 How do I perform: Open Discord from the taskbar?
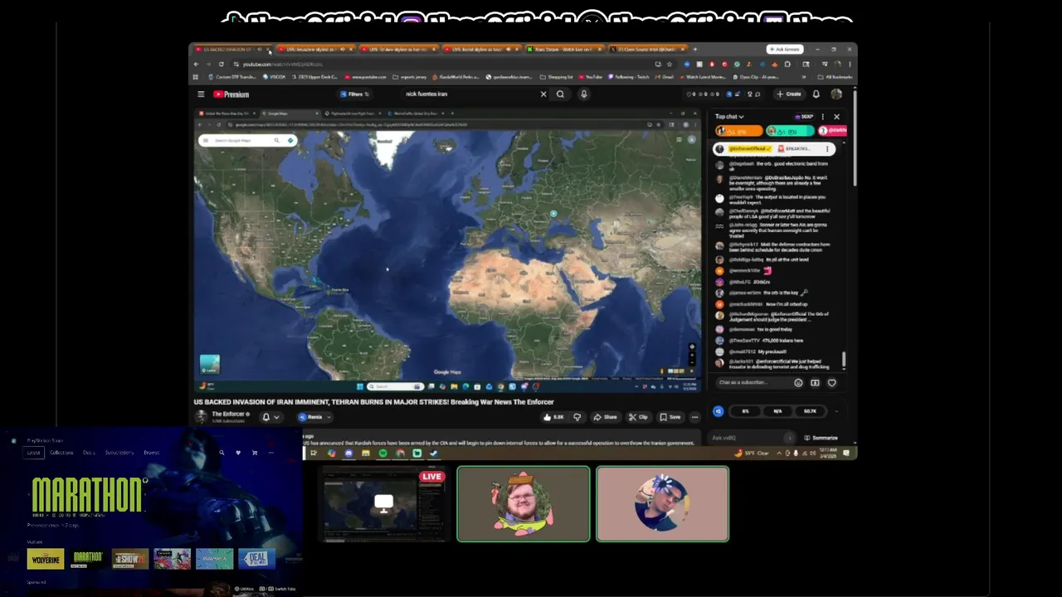(348, 454)
